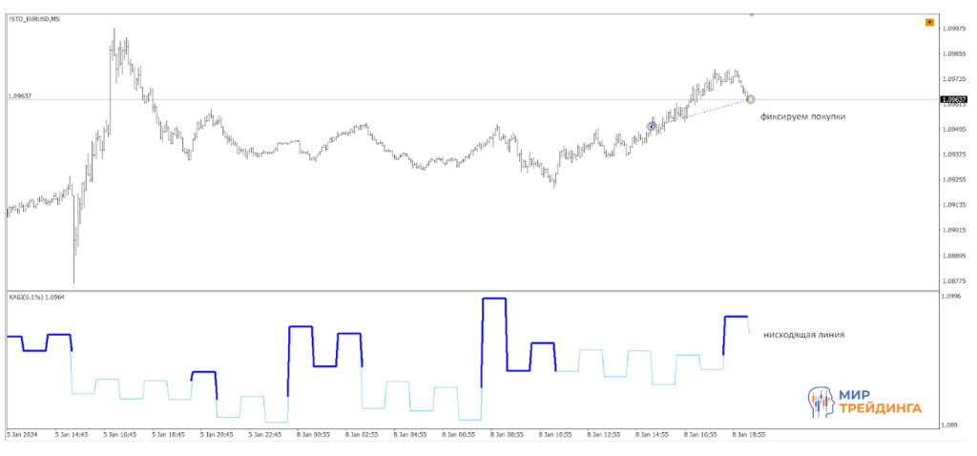Click the black current price tag 1.09637
The width and height of the screenshot is (977, 456).
point(953,99)
